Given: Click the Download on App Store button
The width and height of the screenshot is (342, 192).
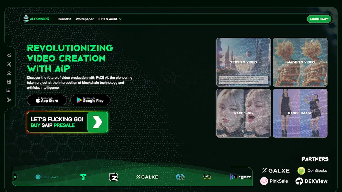Looking at the screenshot, I should coord(47,100).
